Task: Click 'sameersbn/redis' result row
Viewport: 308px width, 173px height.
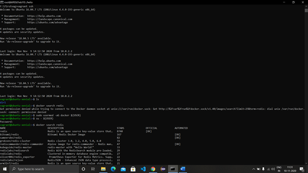Action: click(11, 138)
